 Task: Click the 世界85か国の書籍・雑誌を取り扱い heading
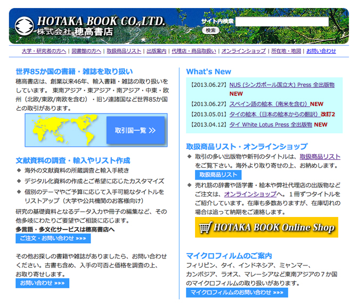coord(74,71)
